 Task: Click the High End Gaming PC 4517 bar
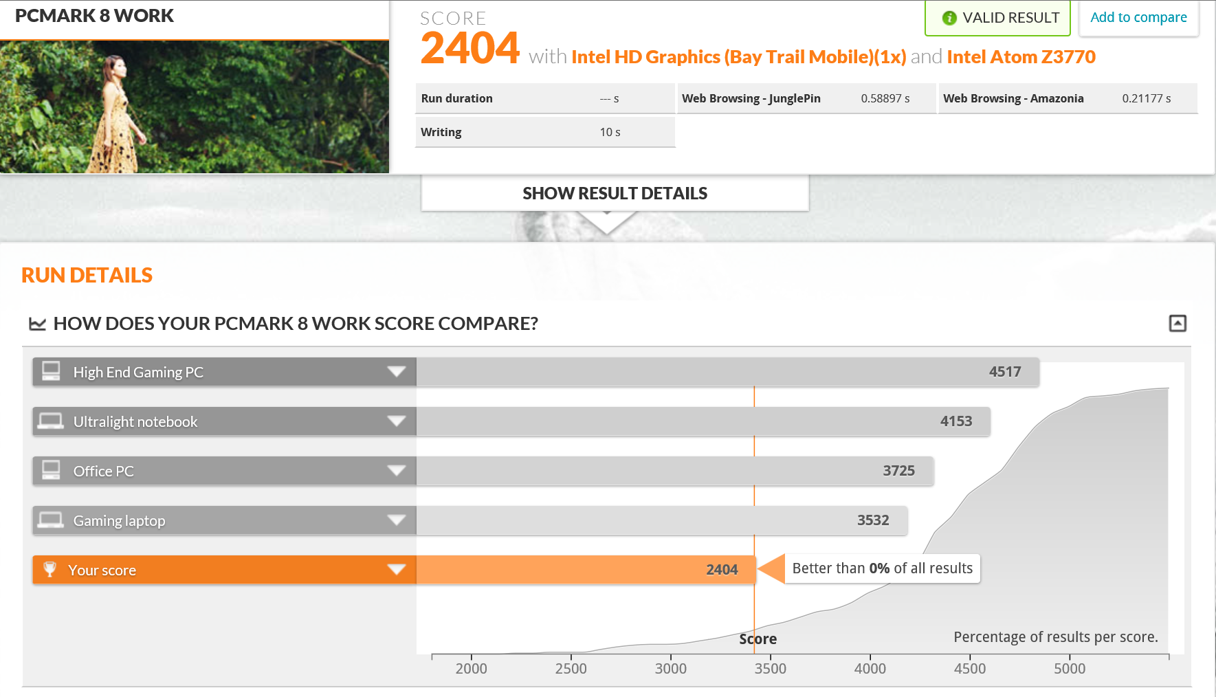point(728,372)
